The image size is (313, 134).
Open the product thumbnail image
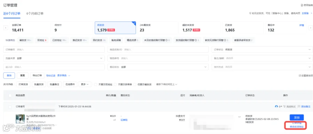pyautogui.click(x=20, y=119)
